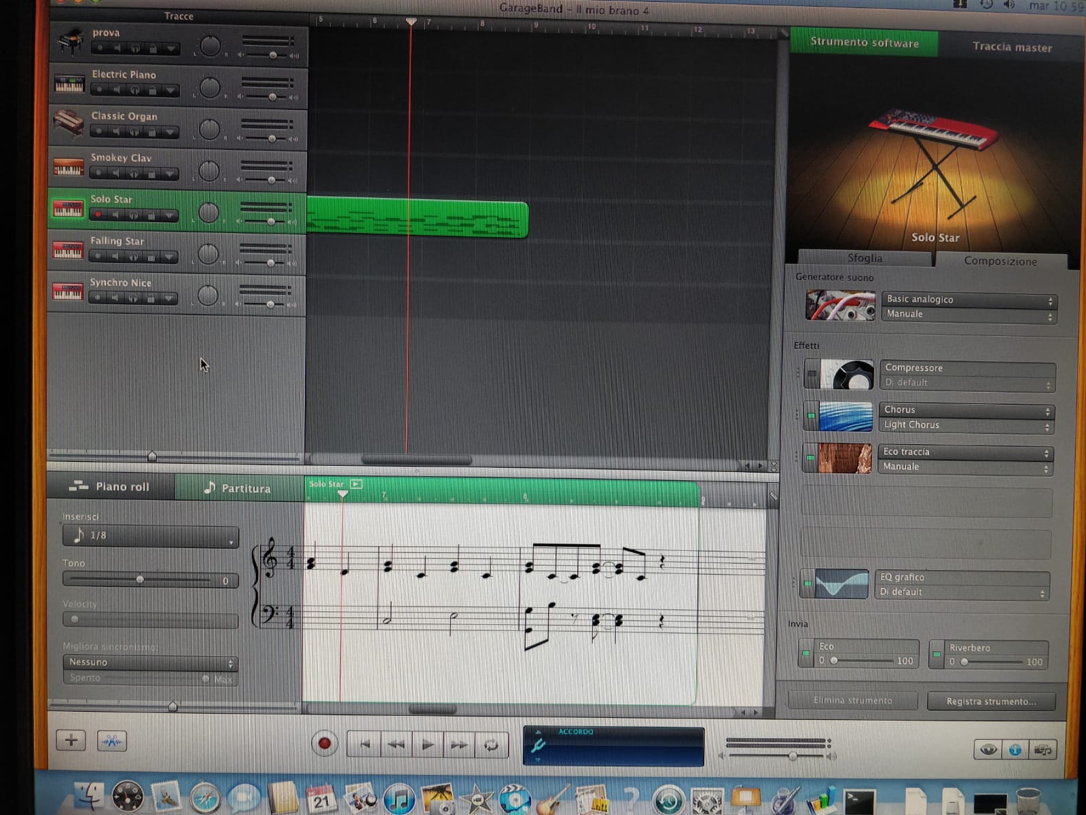
Task: Mute the Falling Star track
Action: click(x=115, y=257)
